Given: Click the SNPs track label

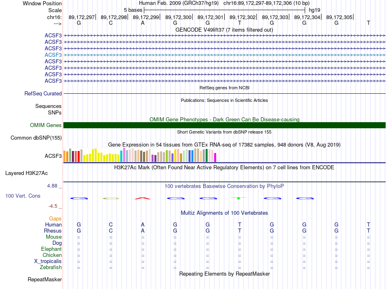Looking at the screenshot, I should 55,112.
